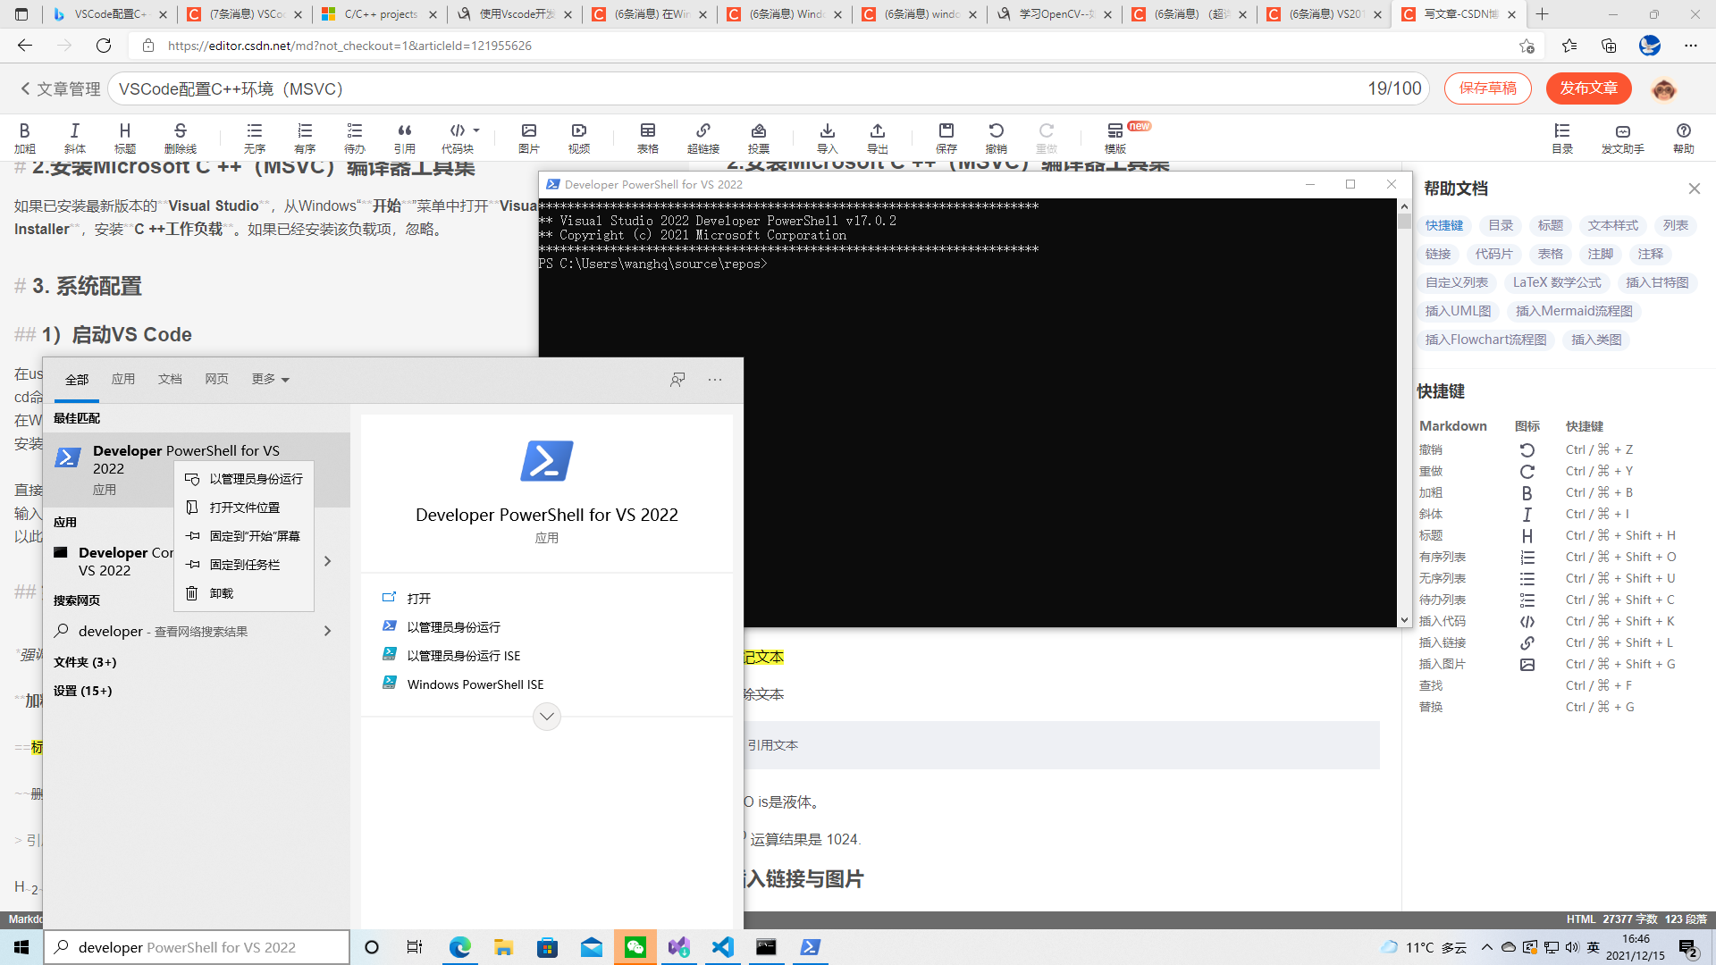1716x965 pixels.
Task: Click the article title input field
Action: 769,88
